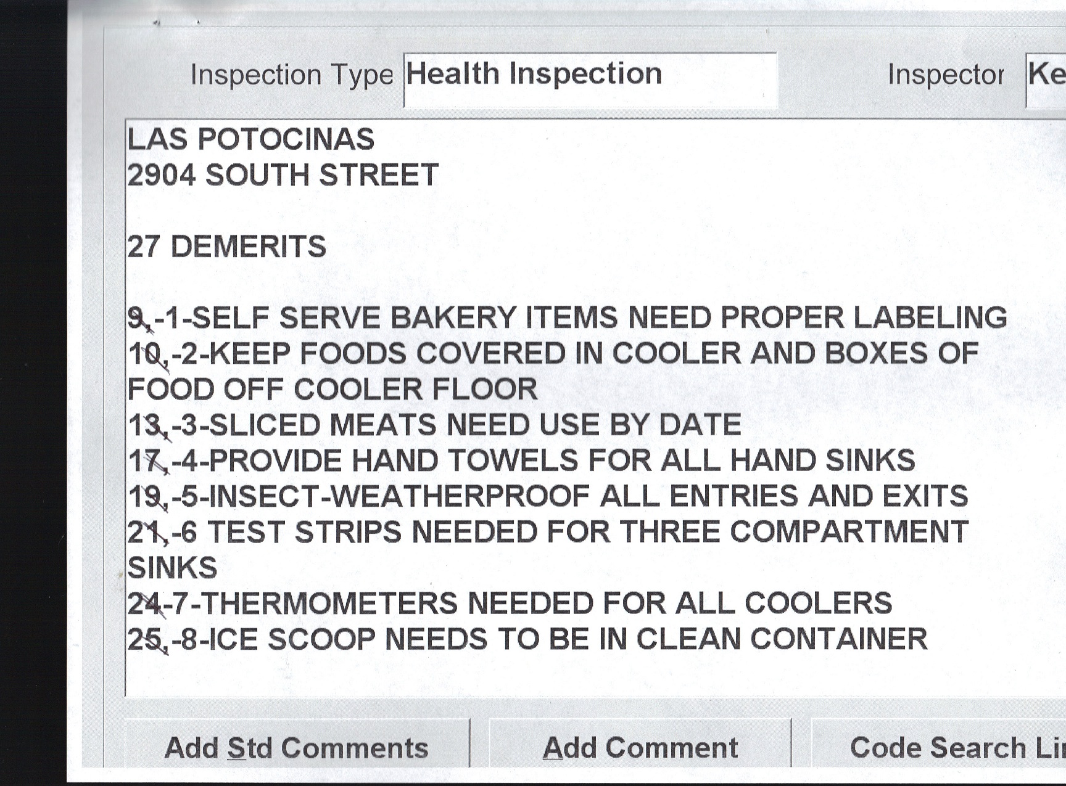This screenshot has width=1066, height=786.
Task: Click the insect-weatherproof entries line
Action: coord(548,497)
